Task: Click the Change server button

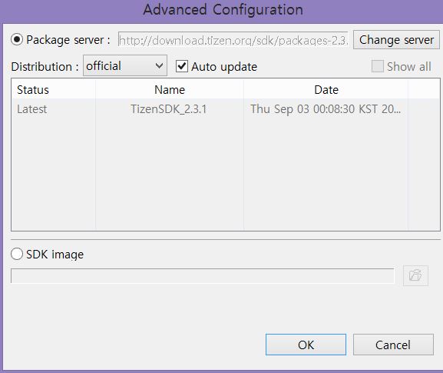Action: pos(396,40)
